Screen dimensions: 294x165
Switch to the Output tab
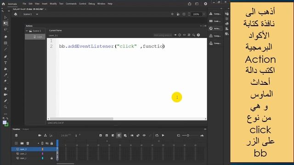tap(26, 129)
